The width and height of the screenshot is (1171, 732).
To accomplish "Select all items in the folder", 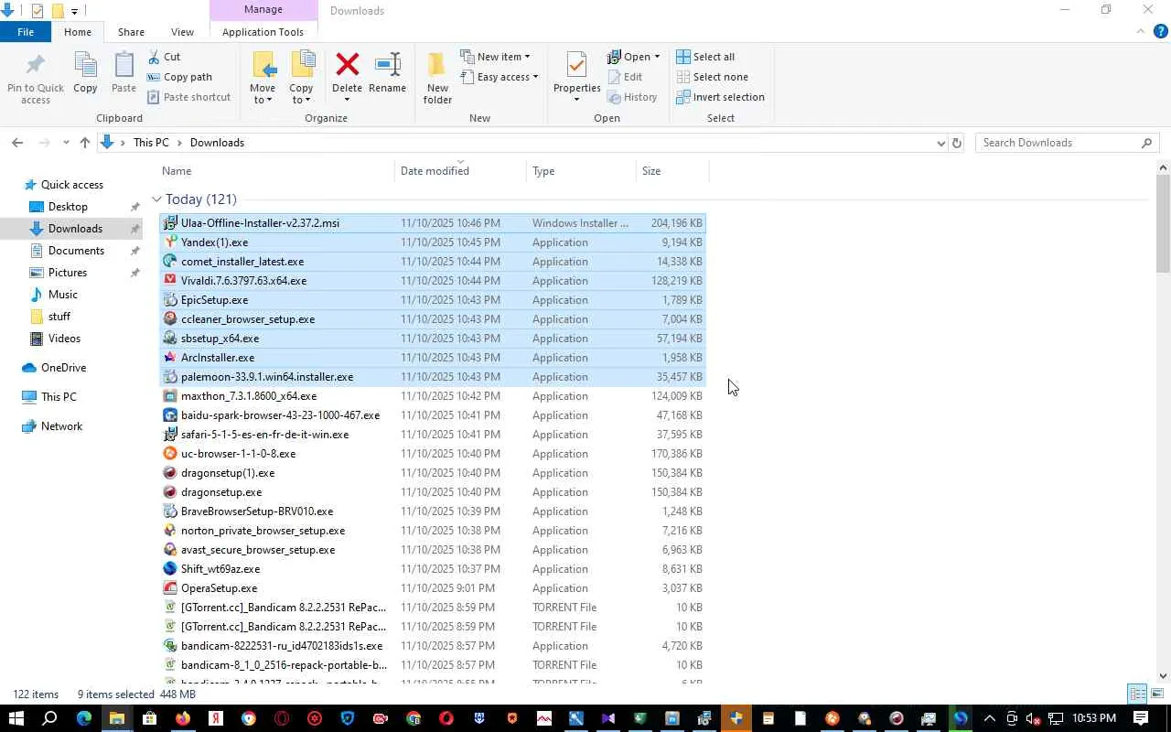I will (x=705, y=57).
